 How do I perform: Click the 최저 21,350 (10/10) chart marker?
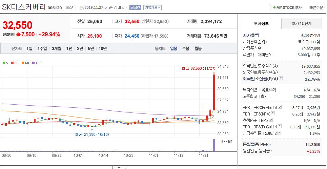tap(92, 134)
